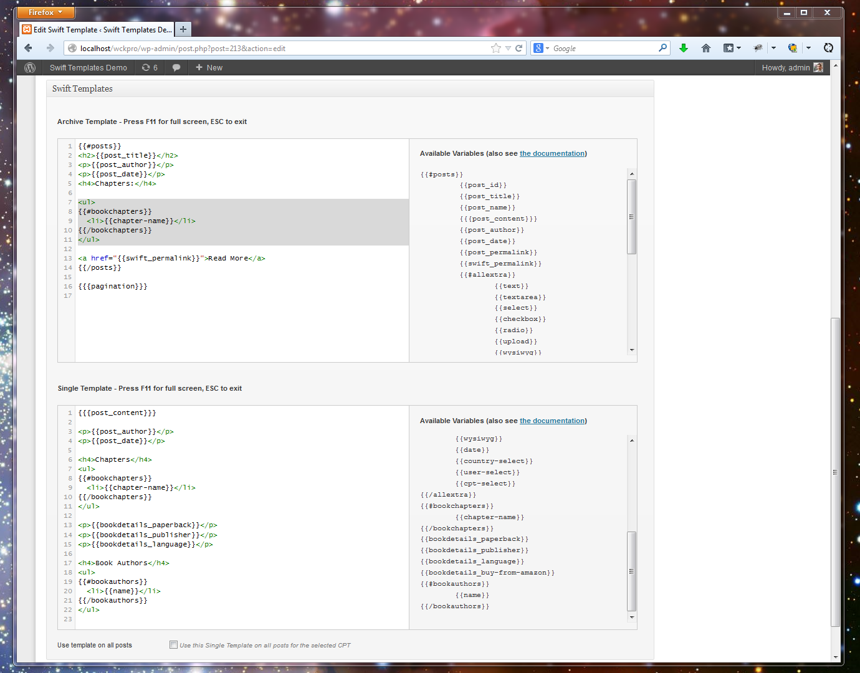
Task: Expand the bookmarks toolbar button dropdown arrow
Action: (739, 48)
